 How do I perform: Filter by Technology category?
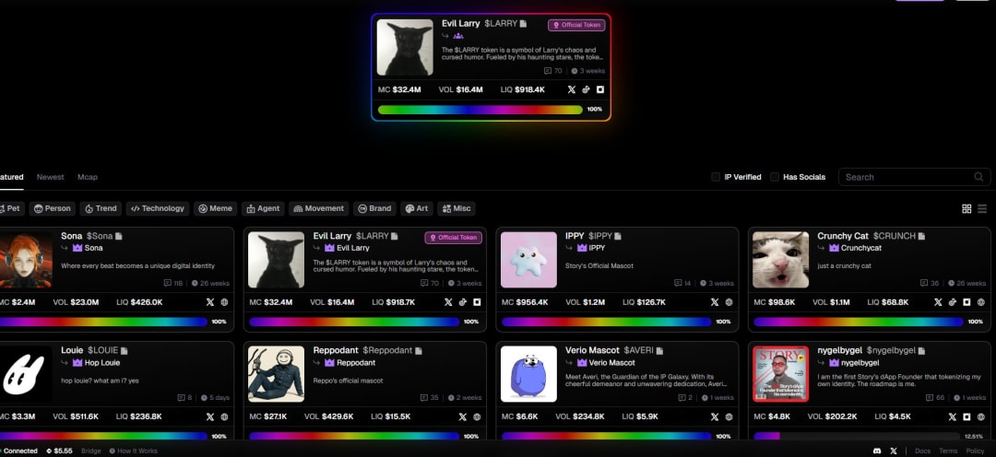click(x=158, y=208)
